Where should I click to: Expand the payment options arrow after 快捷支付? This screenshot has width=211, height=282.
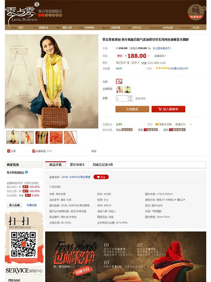tap(191, 125)
